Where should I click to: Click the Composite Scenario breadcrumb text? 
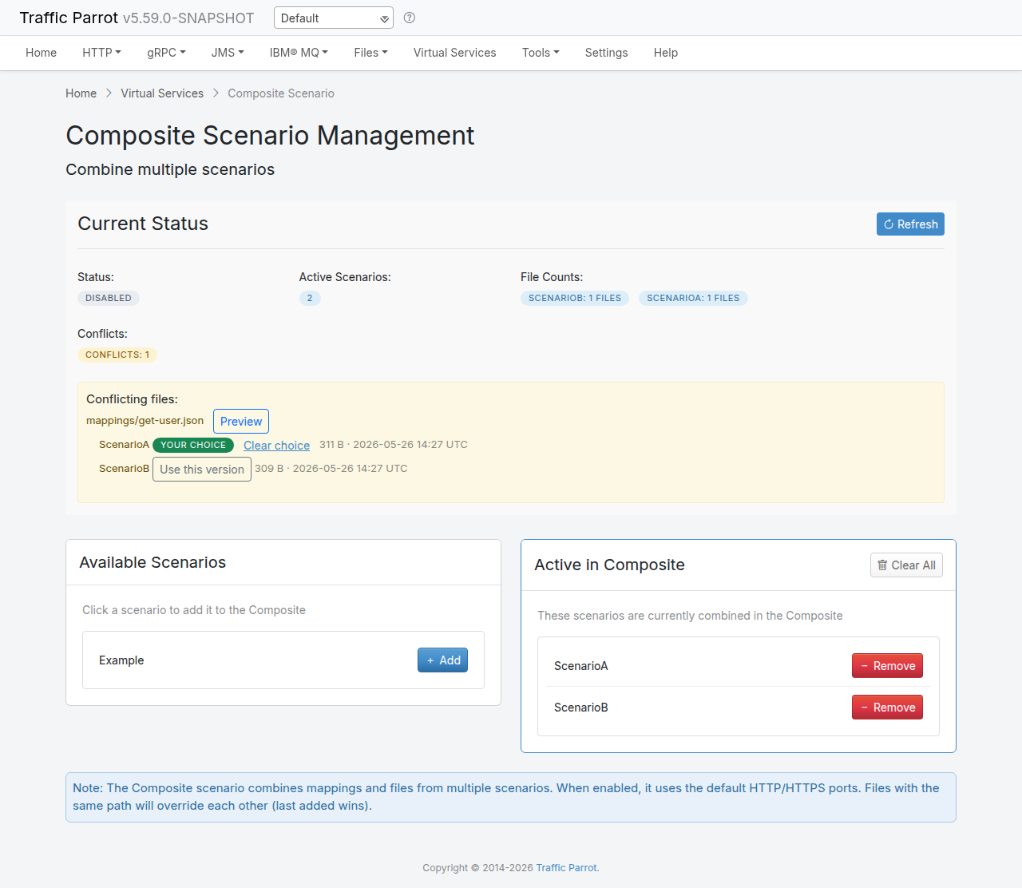coord(281,93)
